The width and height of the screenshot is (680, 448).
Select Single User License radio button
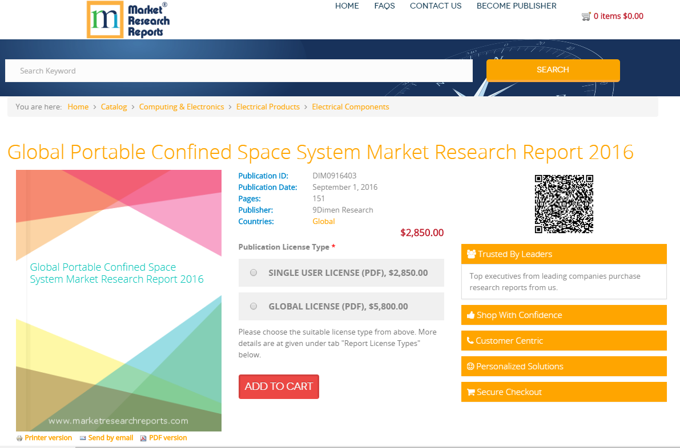[x=254, y=272]
